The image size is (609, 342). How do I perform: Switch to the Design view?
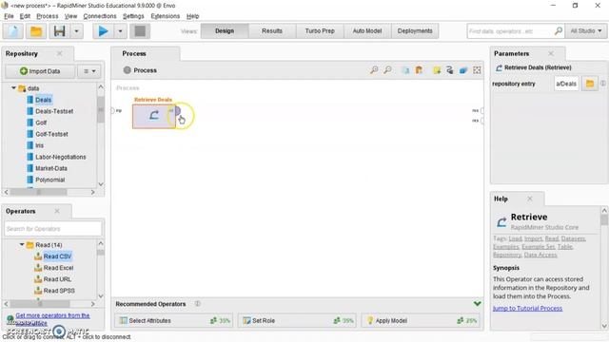[x=225, y=31]
